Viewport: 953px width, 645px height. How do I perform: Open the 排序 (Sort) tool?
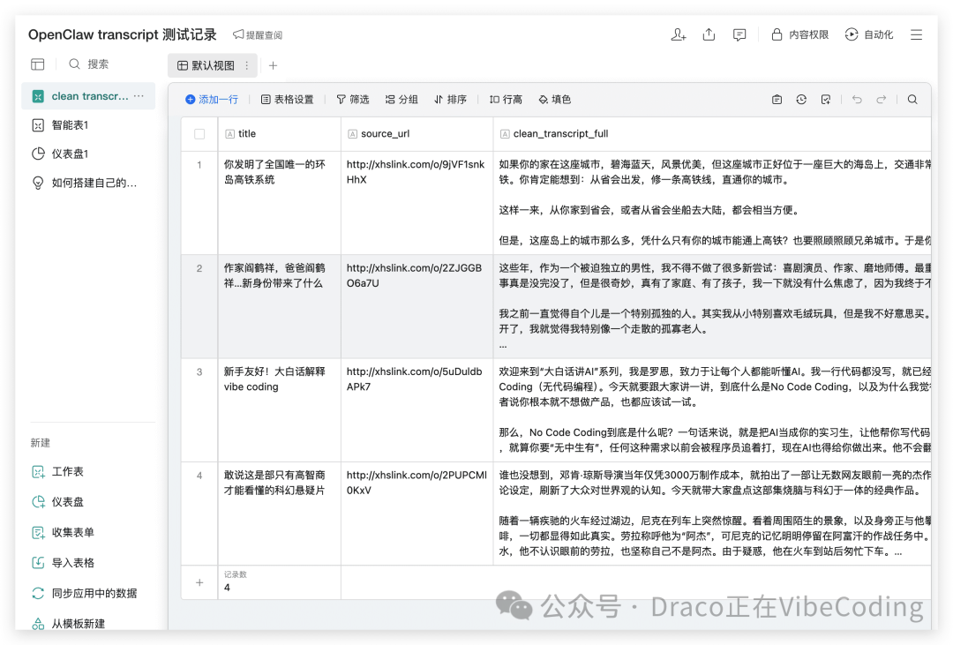(x=451, y=99)
